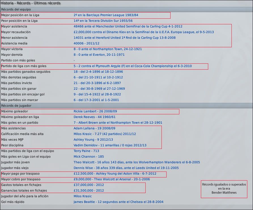Open Theo Walcott's youngest player record
253x210 pixels.
point(137,162)
